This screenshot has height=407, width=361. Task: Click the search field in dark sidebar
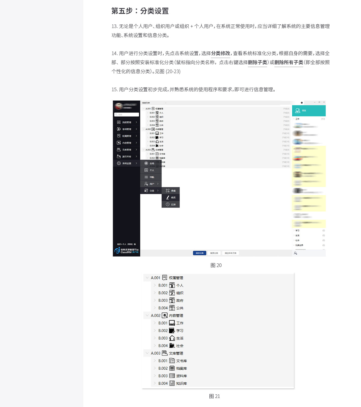127,115
